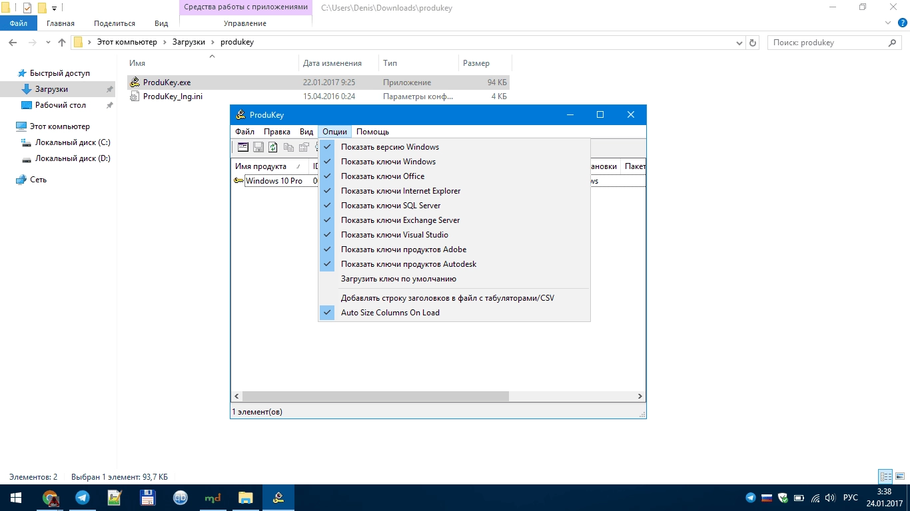Open the Управление ribbon tab
The width and height of the screenshot is (910, 511).
tap(245, 23)
